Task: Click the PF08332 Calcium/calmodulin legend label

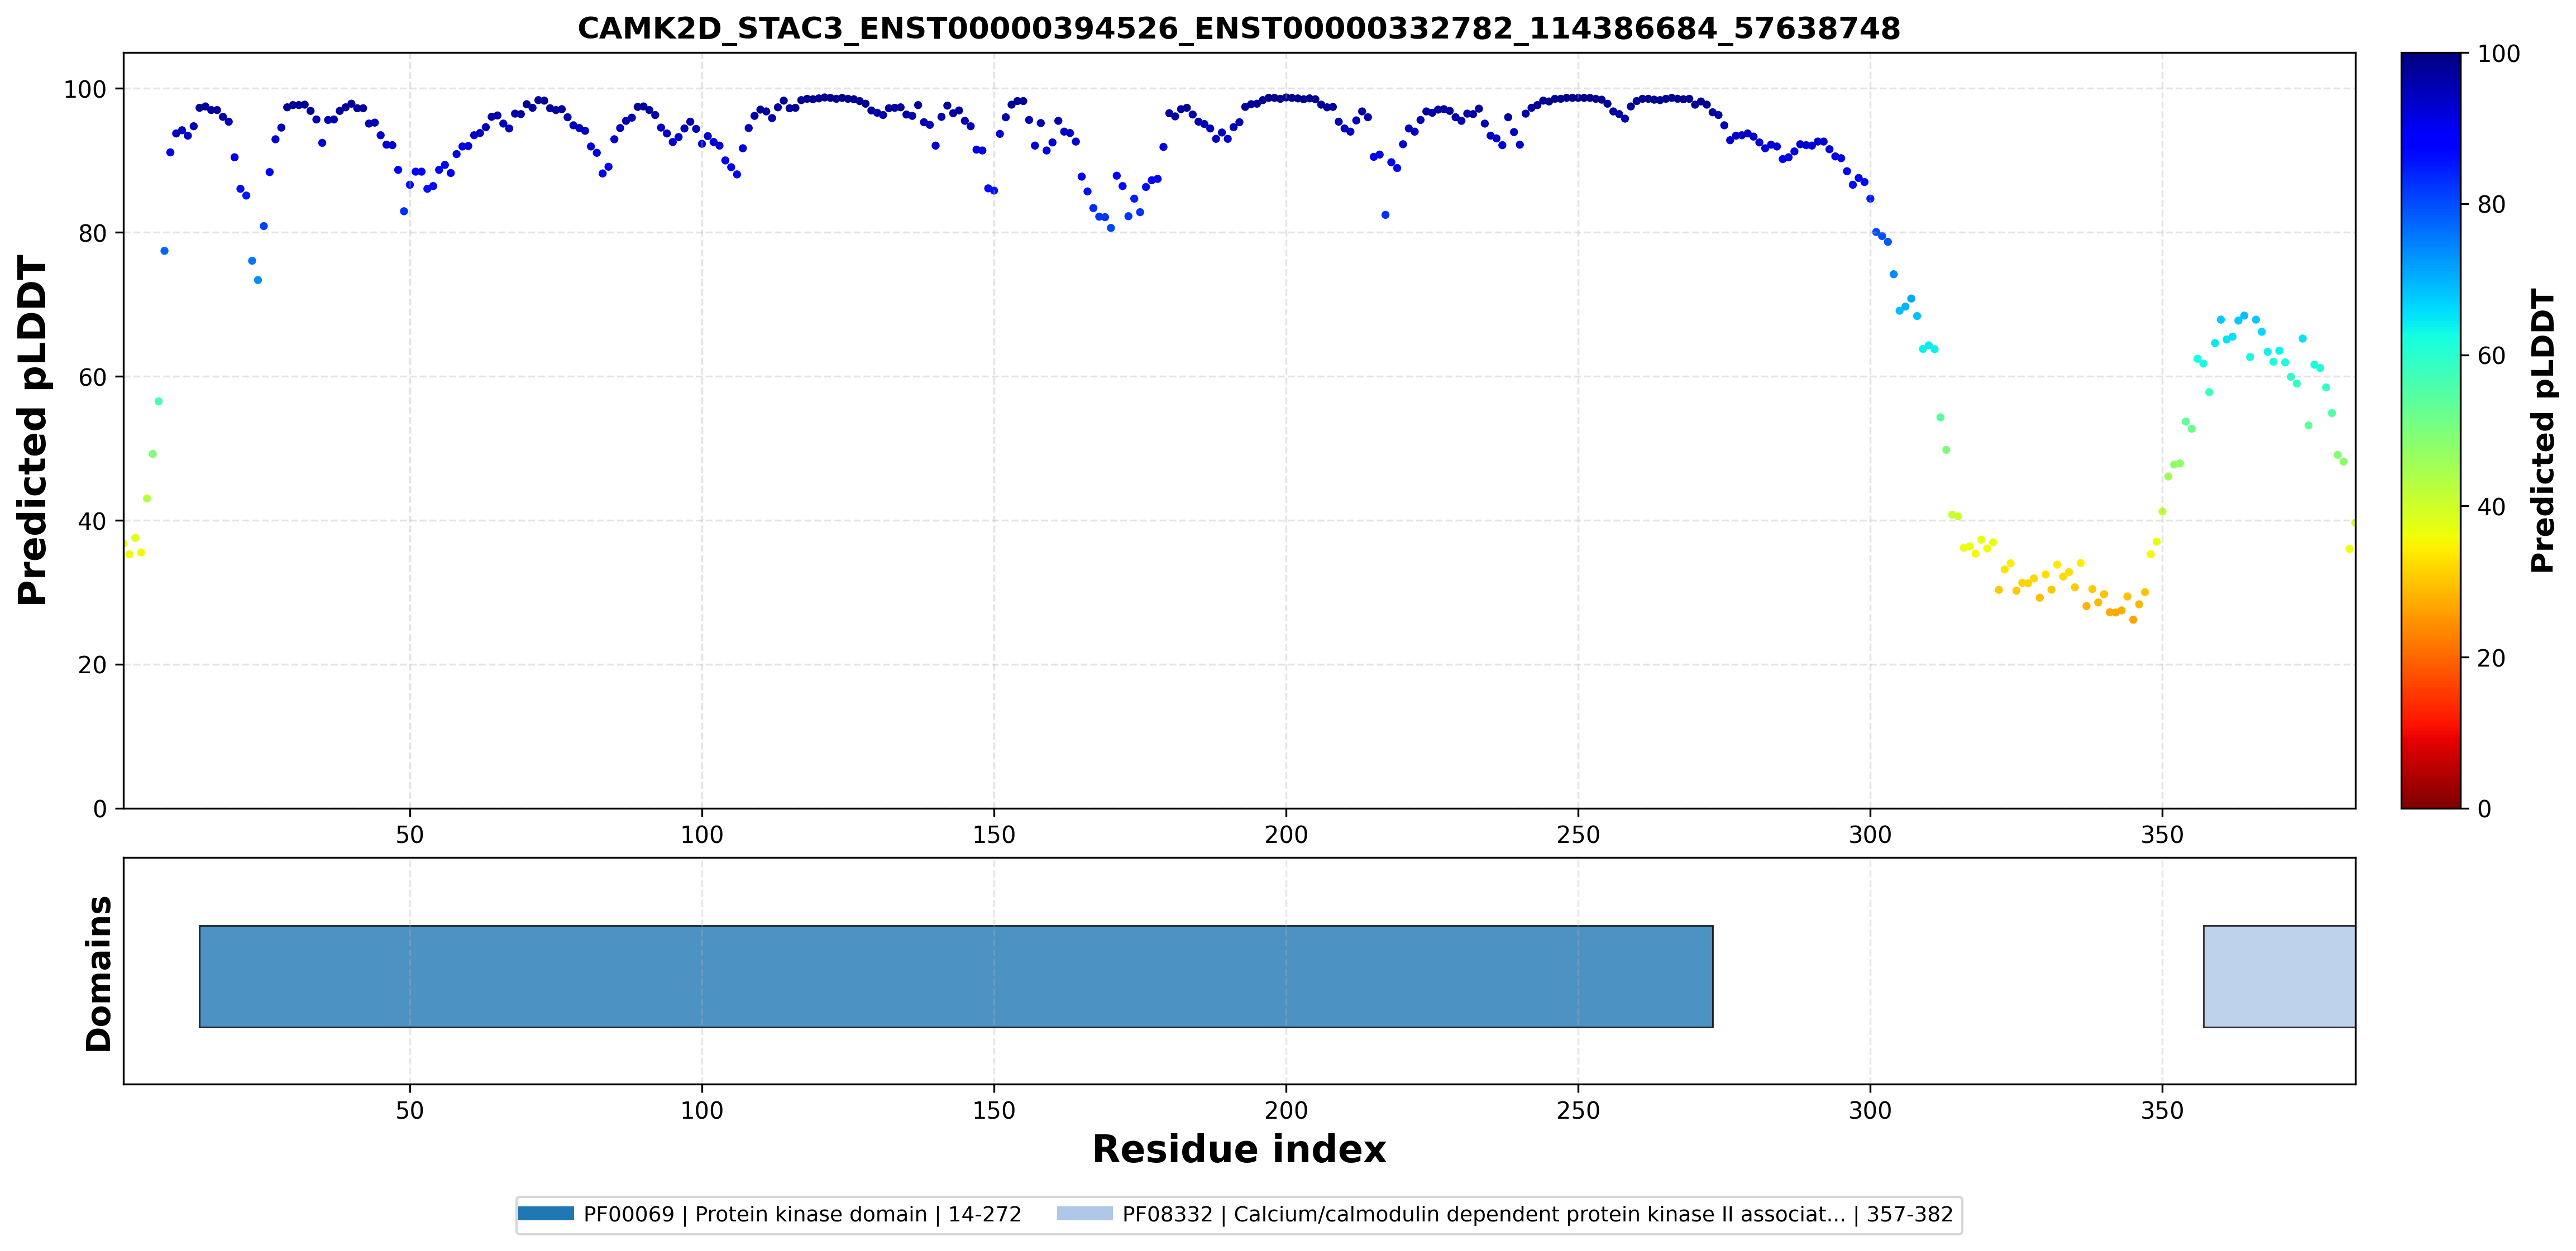Action: coord(1537,1214)
